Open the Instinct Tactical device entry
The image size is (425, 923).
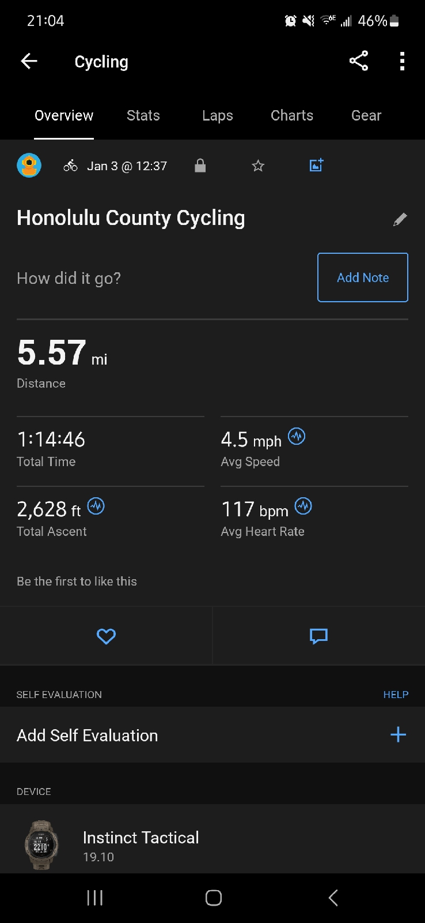(141, 845)
